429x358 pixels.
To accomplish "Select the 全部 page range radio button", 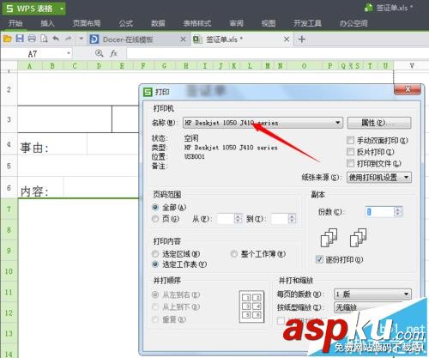I will (x=155, y=207).
